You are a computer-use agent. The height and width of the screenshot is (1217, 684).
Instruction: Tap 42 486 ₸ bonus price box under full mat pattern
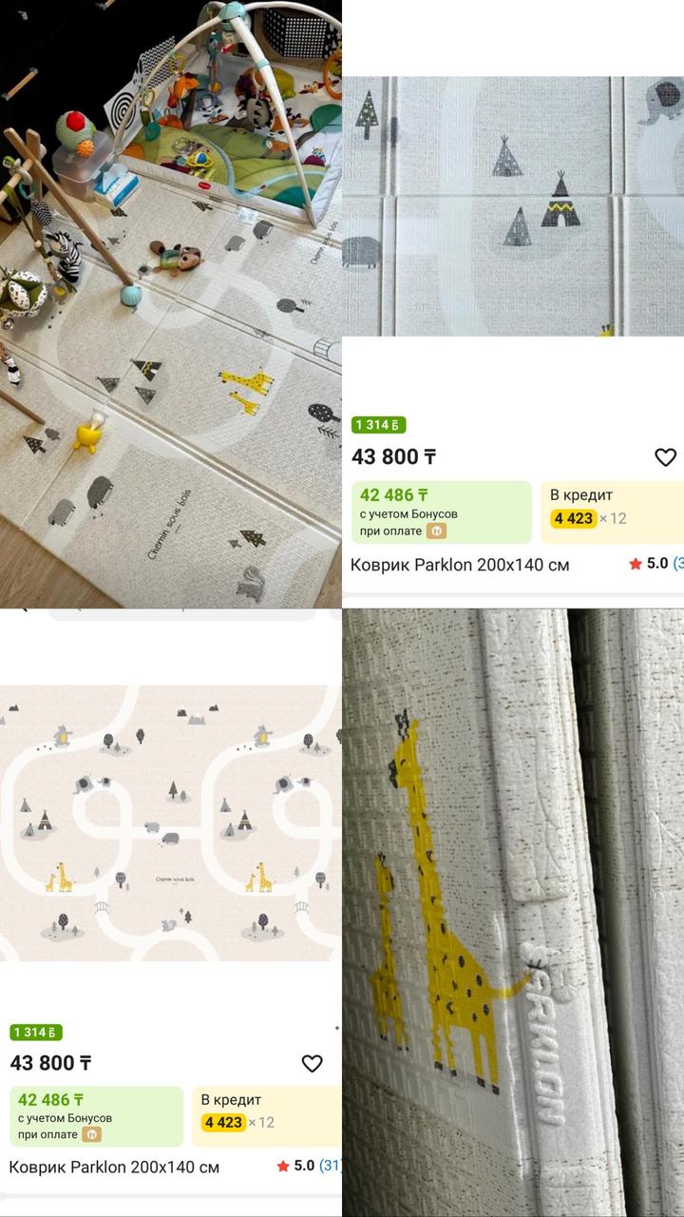pos(96,1116)
